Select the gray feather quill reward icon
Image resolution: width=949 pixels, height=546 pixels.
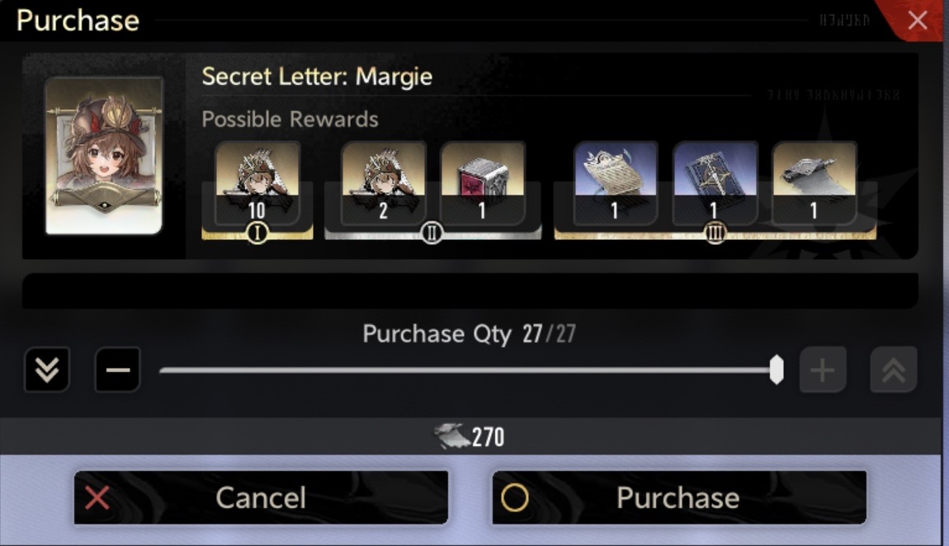tap(814, 183)
